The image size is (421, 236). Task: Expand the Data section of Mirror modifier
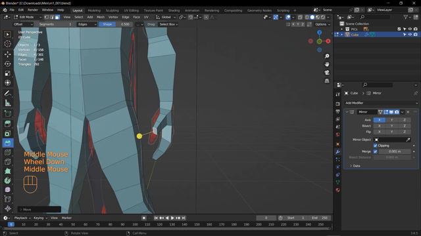pos(355,166)
